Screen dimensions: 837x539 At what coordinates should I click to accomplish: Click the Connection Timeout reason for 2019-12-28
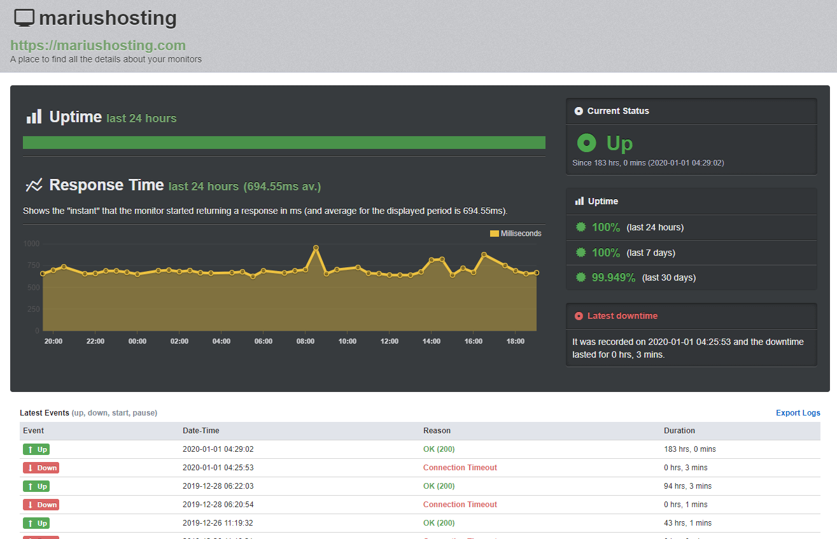pos(460,505)
